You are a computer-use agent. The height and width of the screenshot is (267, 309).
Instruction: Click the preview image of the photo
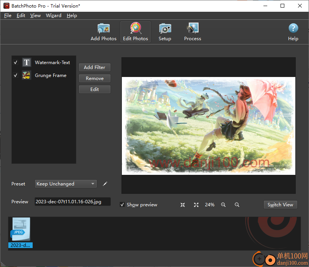pos(208,126)
